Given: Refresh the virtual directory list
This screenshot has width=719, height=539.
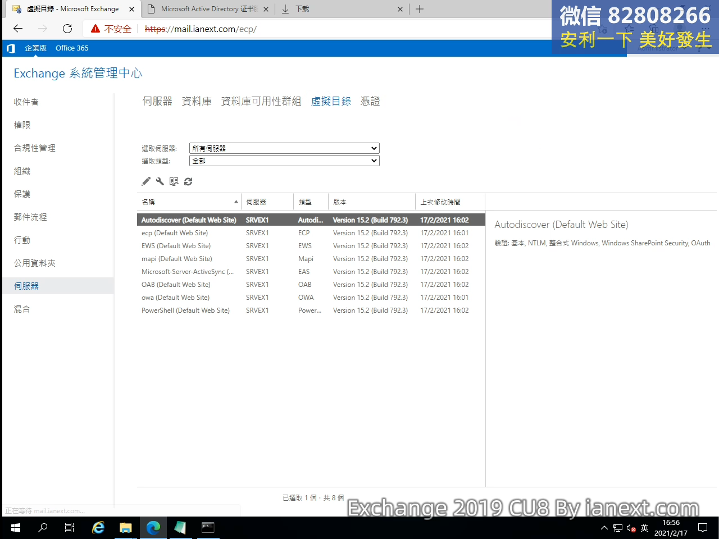Looking at the screenshot, I should (188, 181).
